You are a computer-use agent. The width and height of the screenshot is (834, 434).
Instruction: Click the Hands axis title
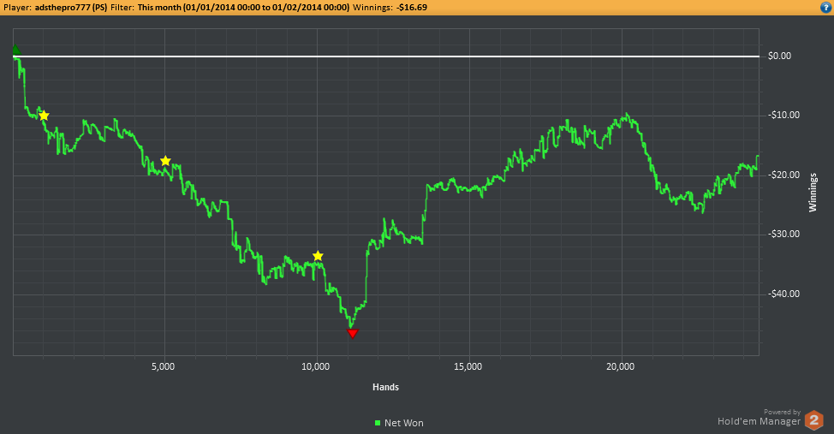pyautogui.click(x=385, y=387)
